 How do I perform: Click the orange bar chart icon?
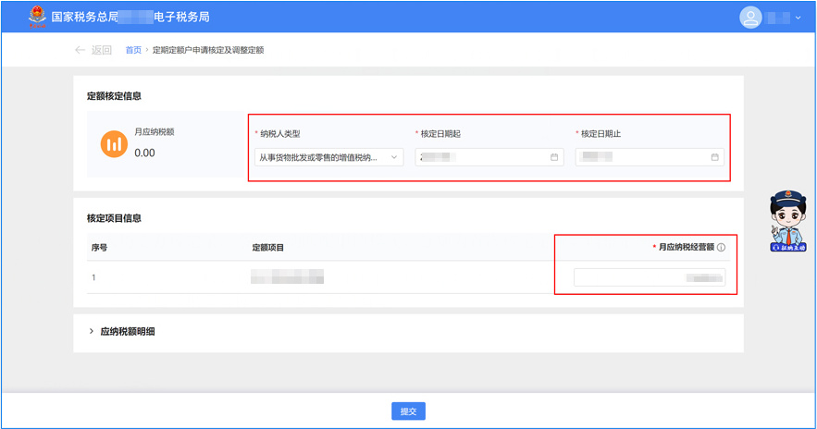[114, 144]
